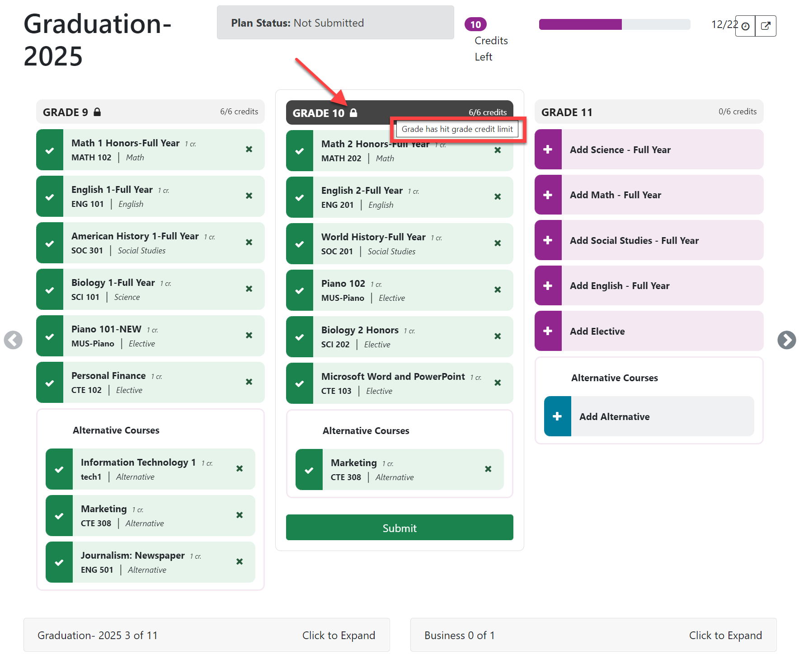Click the 'MATH 102' course code

91,157
